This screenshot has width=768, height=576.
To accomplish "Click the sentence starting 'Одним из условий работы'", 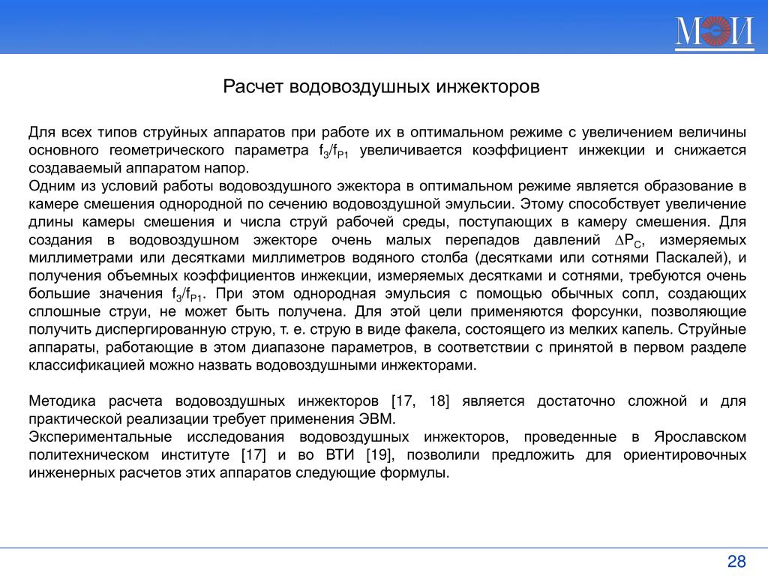I will (x=387, y=195).
